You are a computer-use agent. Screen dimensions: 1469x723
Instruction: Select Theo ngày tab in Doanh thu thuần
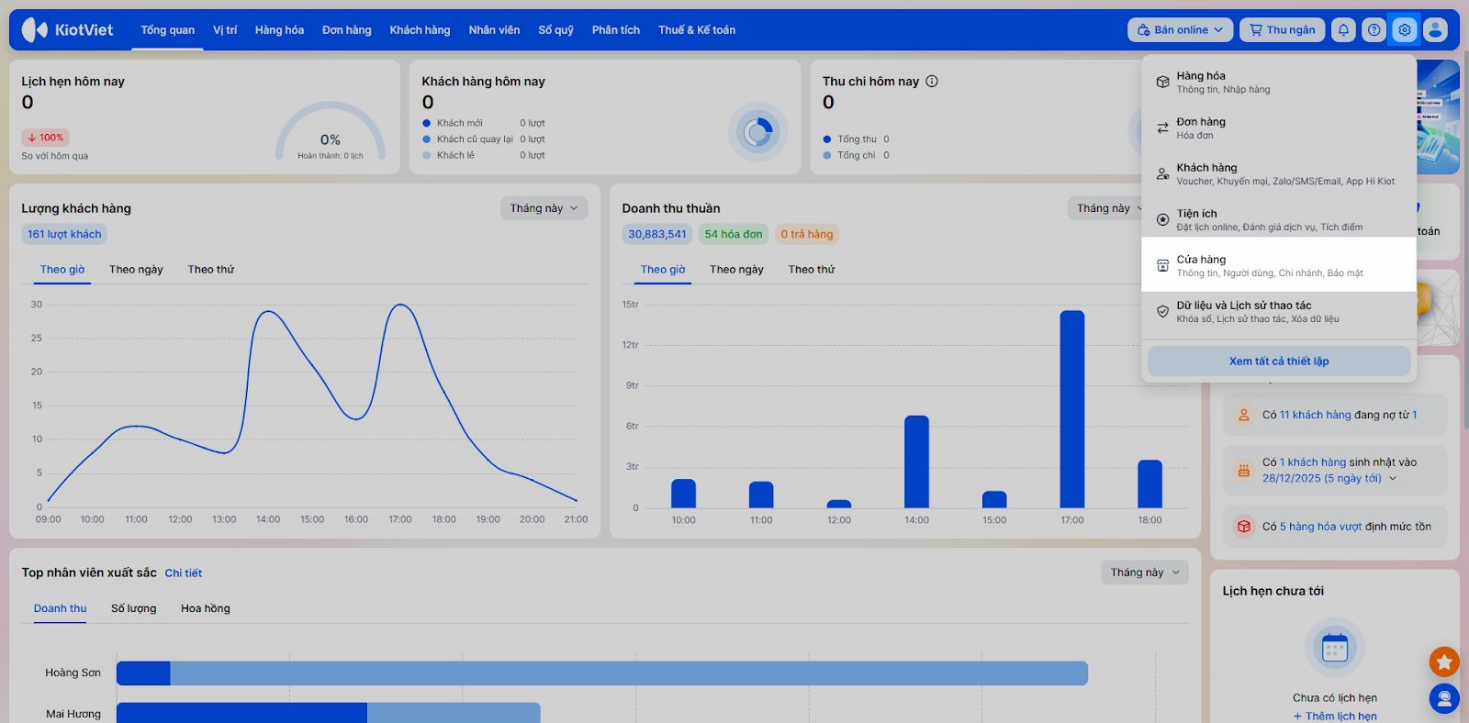point(736,270)
